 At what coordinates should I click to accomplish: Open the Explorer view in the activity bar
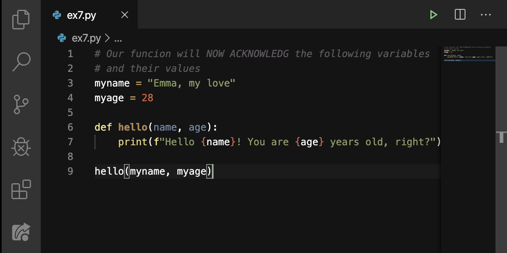tap(20, 19)
